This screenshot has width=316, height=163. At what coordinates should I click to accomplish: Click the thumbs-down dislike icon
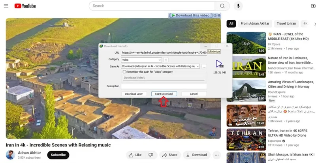150,155
